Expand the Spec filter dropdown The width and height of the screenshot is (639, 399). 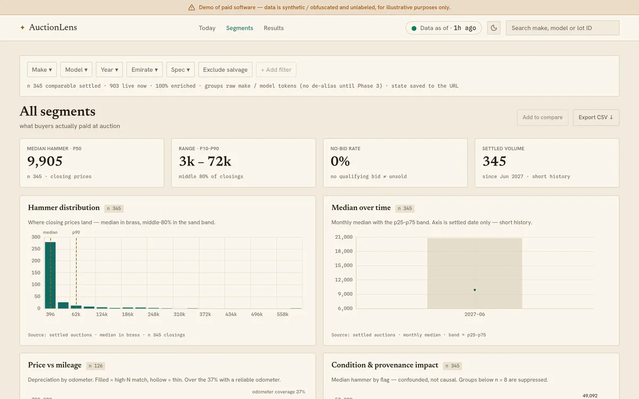181,70
